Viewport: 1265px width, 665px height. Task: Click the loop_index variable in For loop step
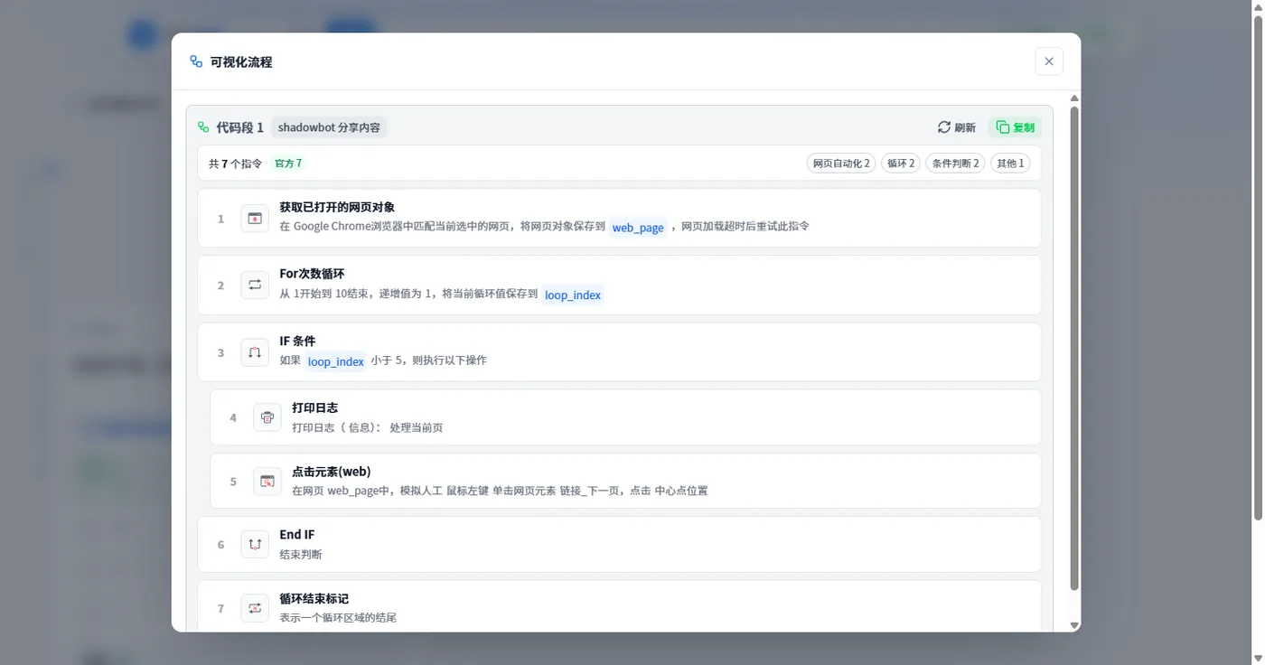573,295
